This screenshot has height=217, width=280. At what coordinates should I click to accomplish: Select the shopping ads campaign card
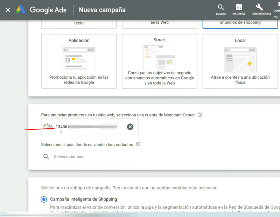pyautogui.click(x=240, y=24)
